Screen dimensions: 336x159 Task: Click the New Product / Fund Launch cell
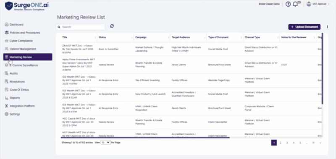[x=150, y=94]
